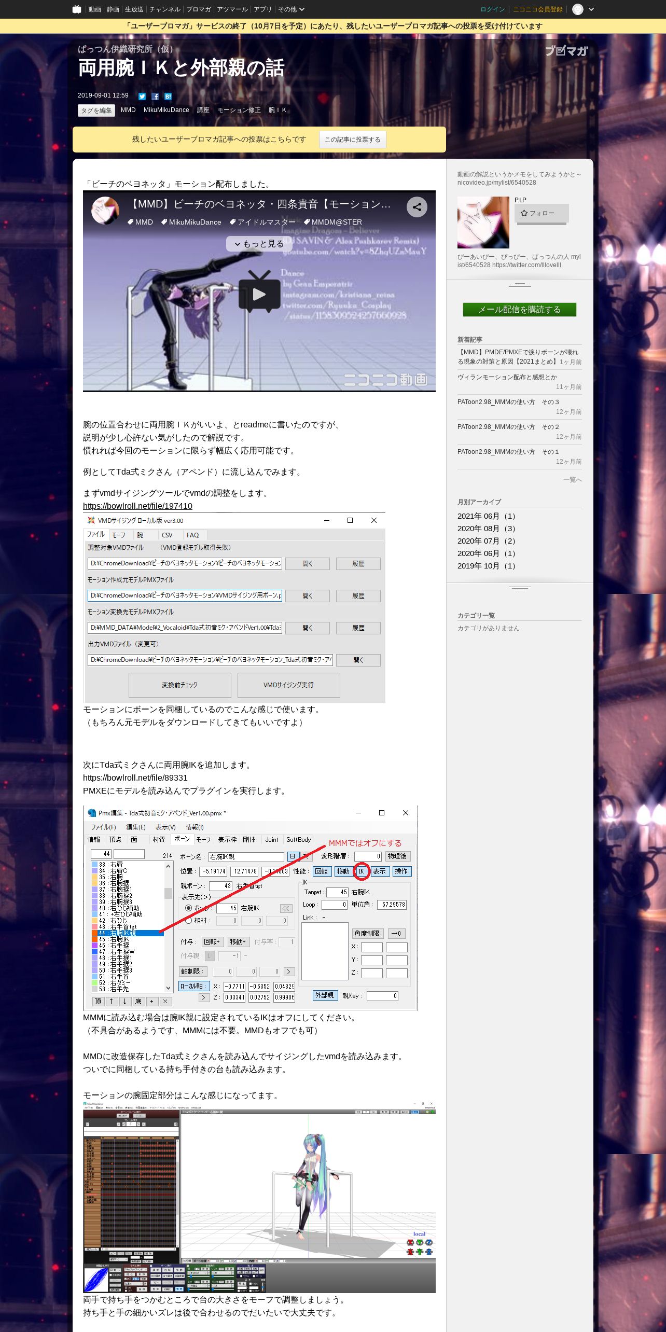Open the PMDE/PMXEで捩りボーンが壊れる article
The height and width of the screenshot is (1332, 666).
coord(518,357)
